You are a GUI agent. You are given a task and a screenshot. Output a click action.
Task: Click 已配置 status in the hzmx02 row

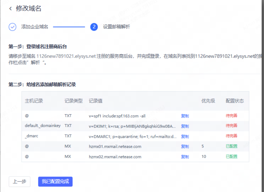point(231,157)
